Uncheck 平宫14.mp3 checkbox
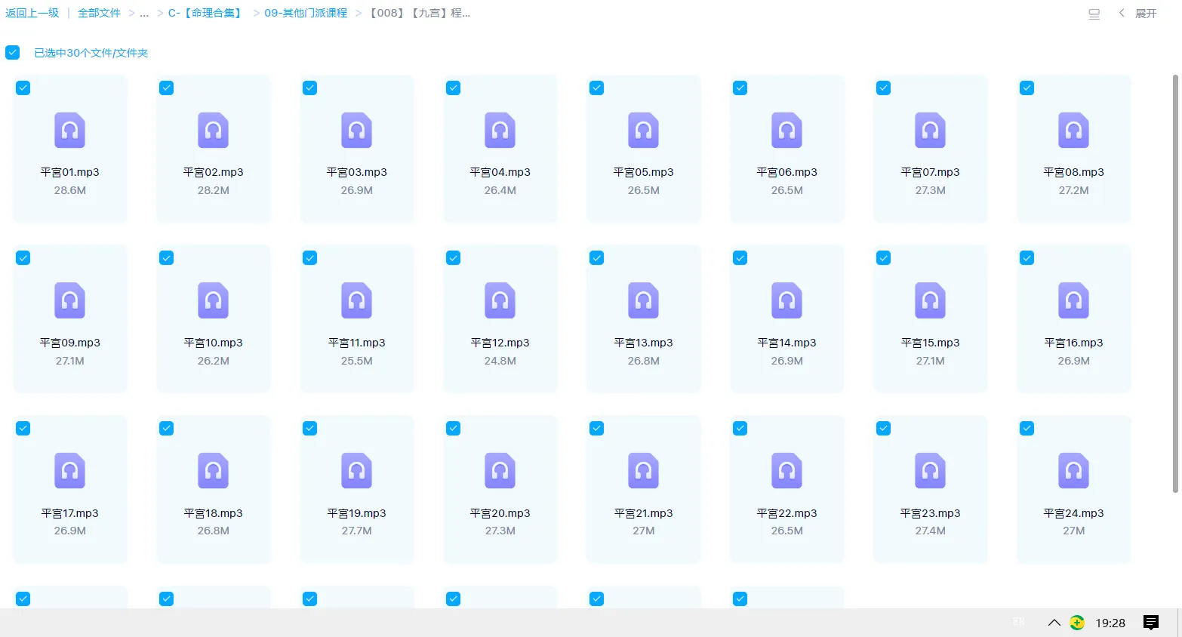The image size is (1182, 637). point(740,258)
